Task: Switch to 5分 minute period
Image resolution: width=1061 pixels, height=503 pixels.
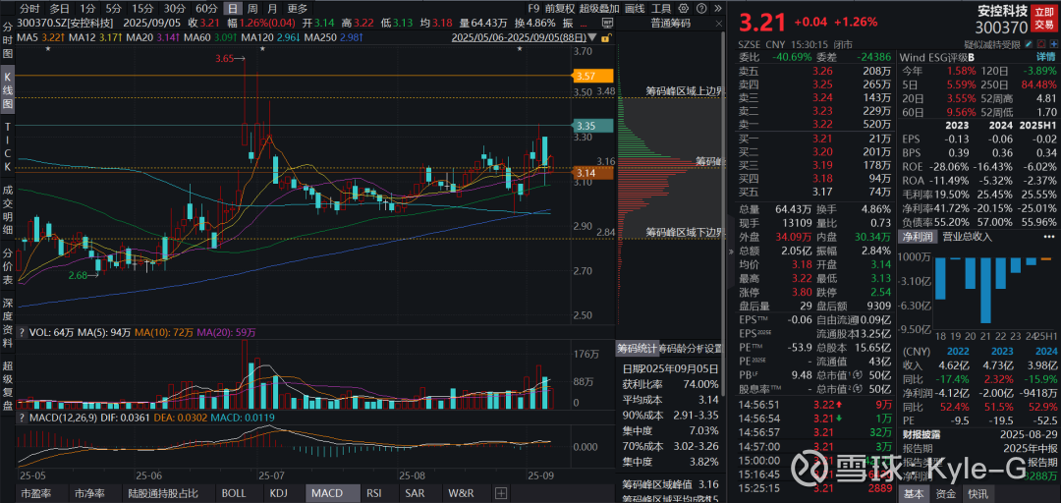Action: 114,9
